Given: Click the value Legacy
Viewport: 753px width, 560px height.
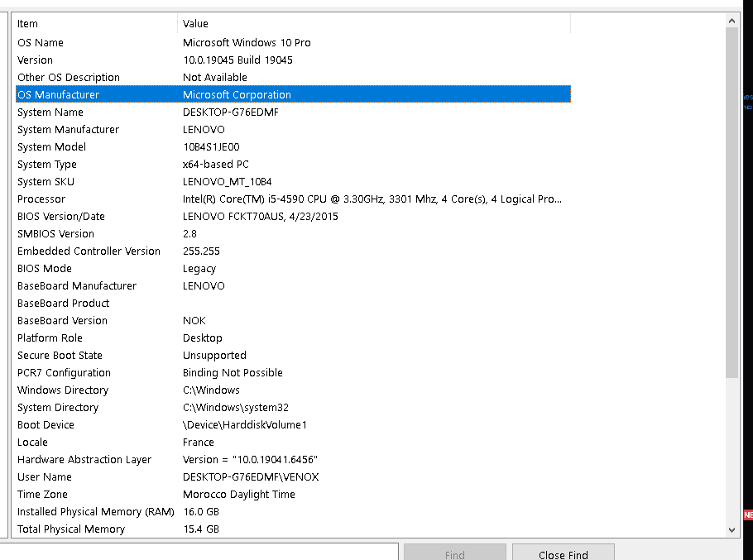Looking at the screenshot, I should coord(199,269).
